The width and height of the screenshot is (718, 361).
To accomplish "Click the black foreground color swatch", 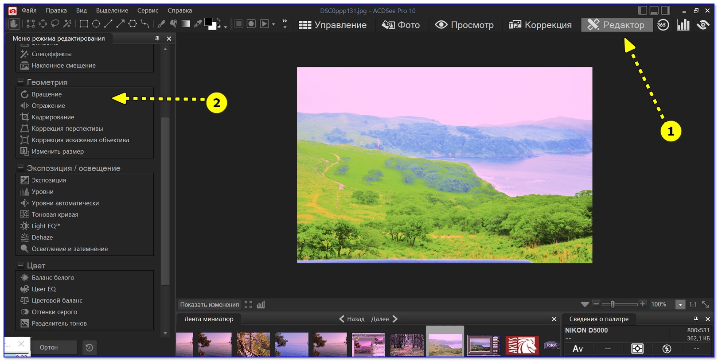I will pos(207,22).
